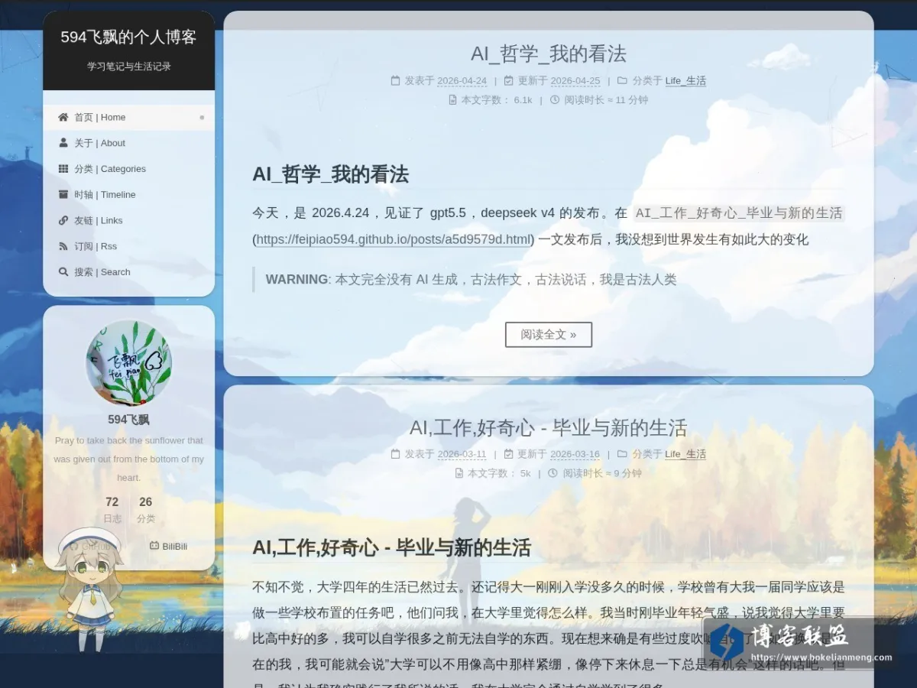Open 订阅 | Rss menu item
Image resolution: width=917 pixels, height=688 pixels.
pos(128,246)
